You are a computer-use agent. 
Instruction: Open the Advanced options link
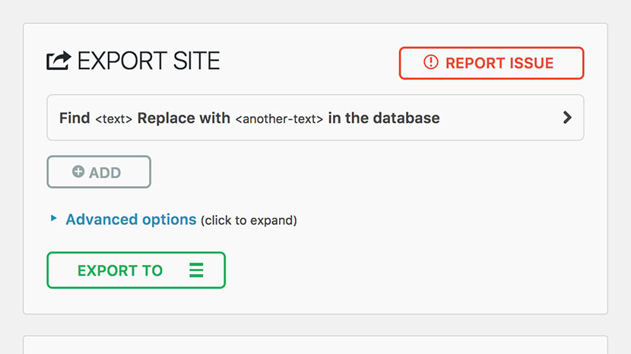pos(131,220)
